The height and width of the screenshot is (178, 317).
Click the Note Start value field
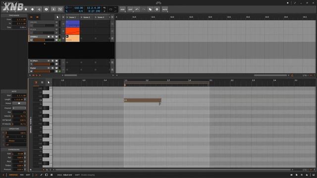pyautogui.click(x=19, y=95)
